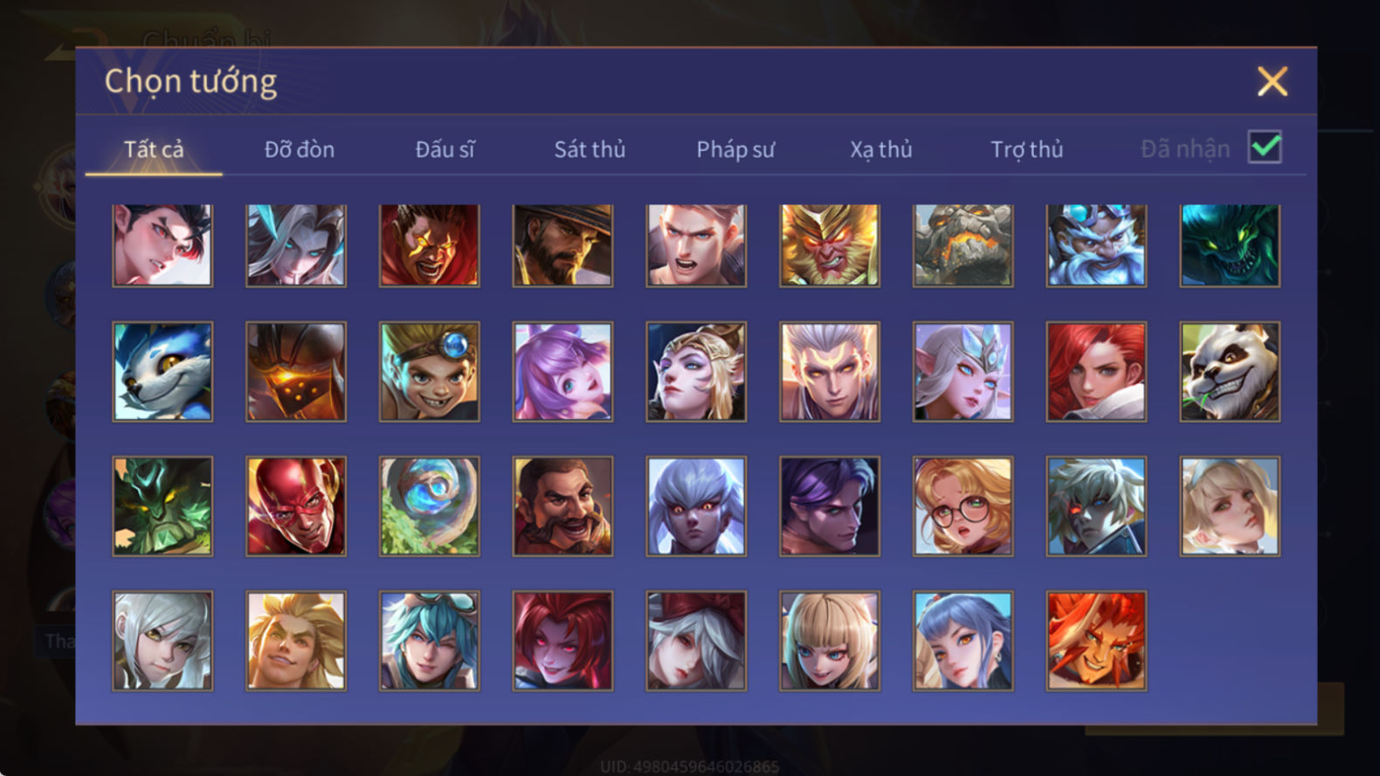Open the Đấu sĩ tab
1380x776 pixels.
[x=445, y=149]
